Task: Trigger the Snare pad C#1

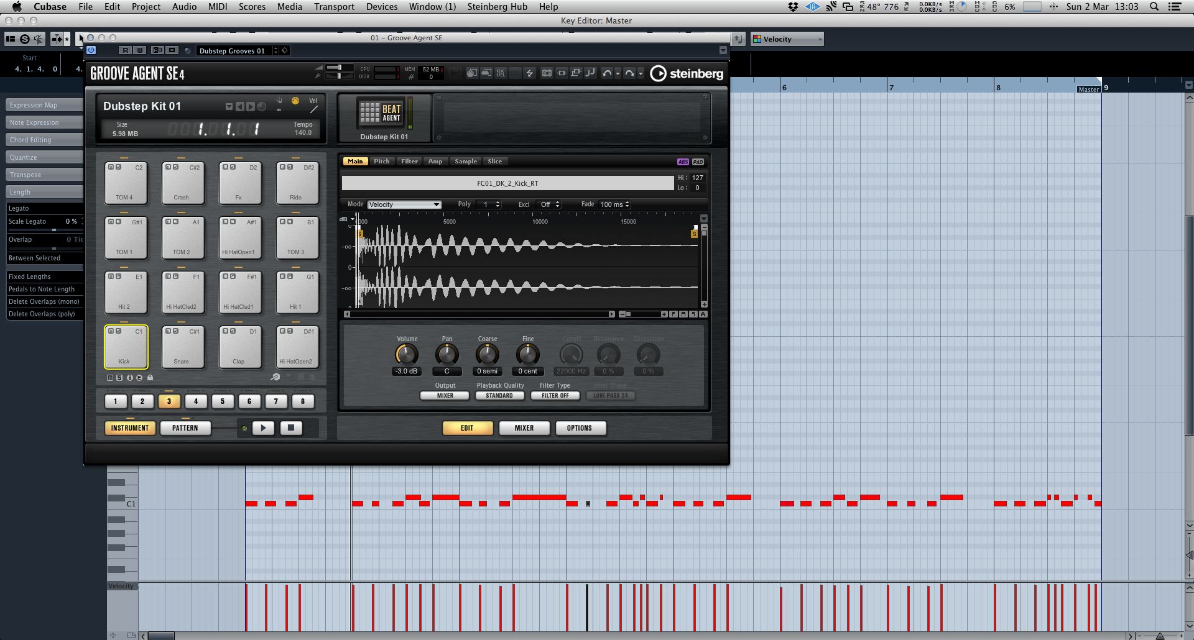Action: tap(181, 347)
